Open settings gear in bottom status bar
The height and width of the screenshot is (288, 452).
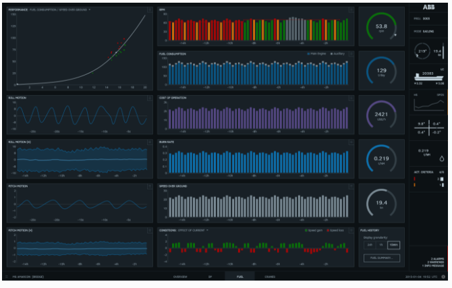pos(443,277)
